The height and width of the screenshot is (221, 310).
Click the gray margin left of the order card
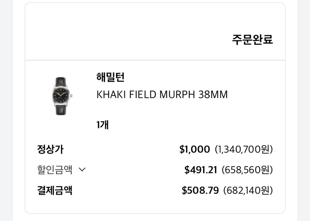point(12,109)
